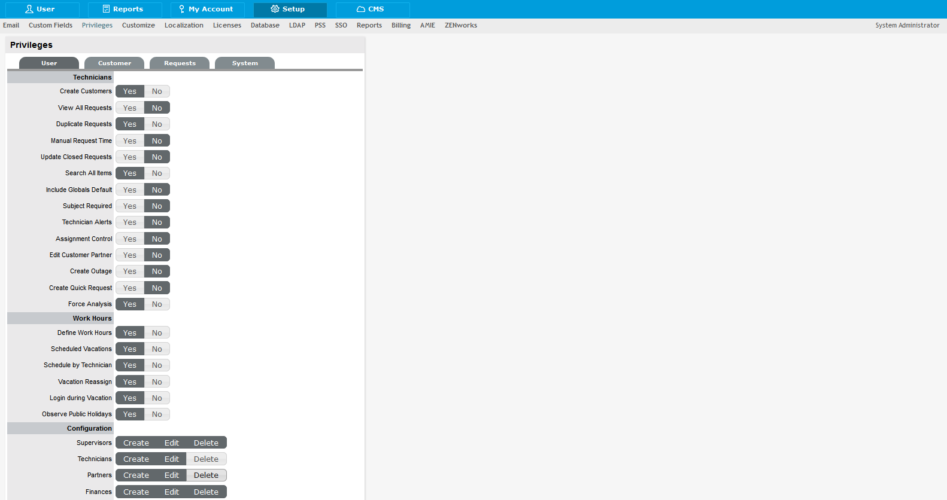
Task: Open Billing setup submenu
Action: click(x=401, y=26)
